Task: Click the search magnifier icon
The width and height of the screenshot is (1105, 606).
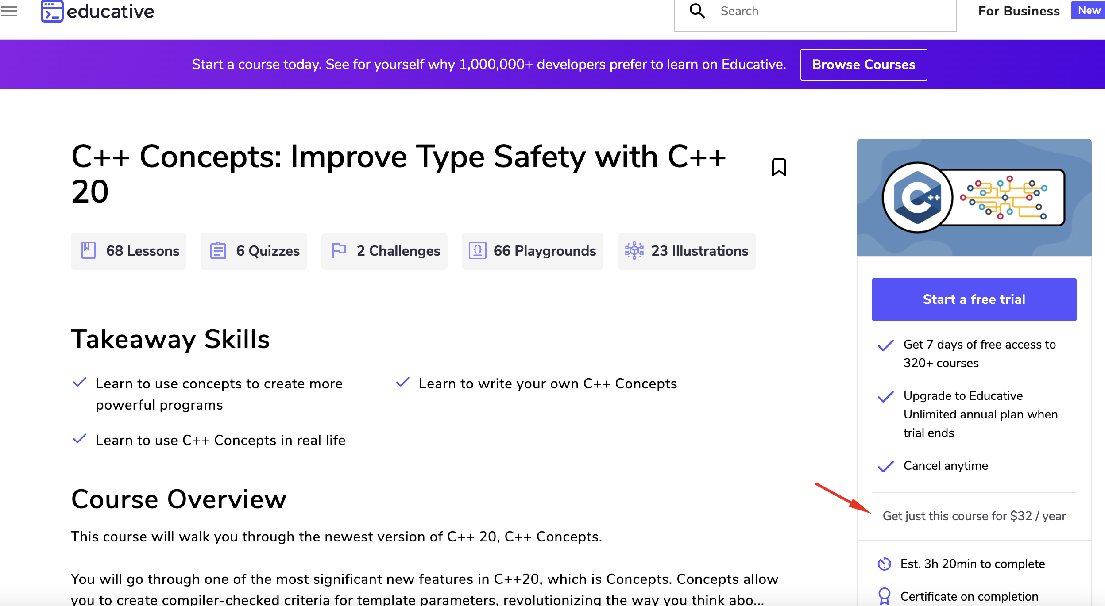Action: (697, 11)
